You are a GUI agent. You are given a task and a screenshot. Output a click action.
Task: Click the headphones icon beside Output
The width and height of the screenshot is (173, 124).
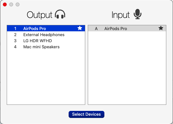point(60,14)
